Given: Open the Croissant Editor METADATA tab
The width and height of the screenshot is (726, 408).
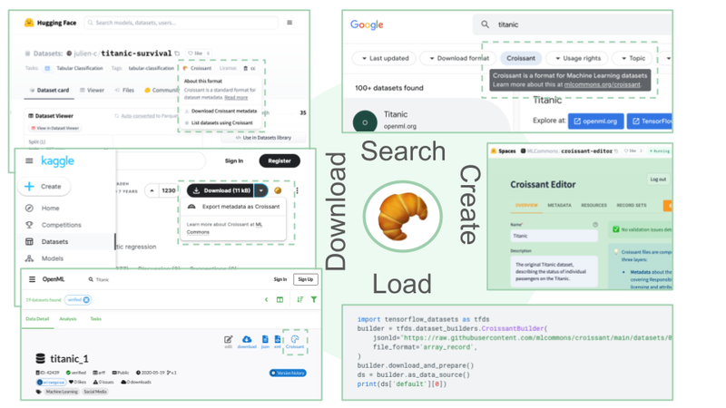Looking at the screenshot, I should (559, 205).
